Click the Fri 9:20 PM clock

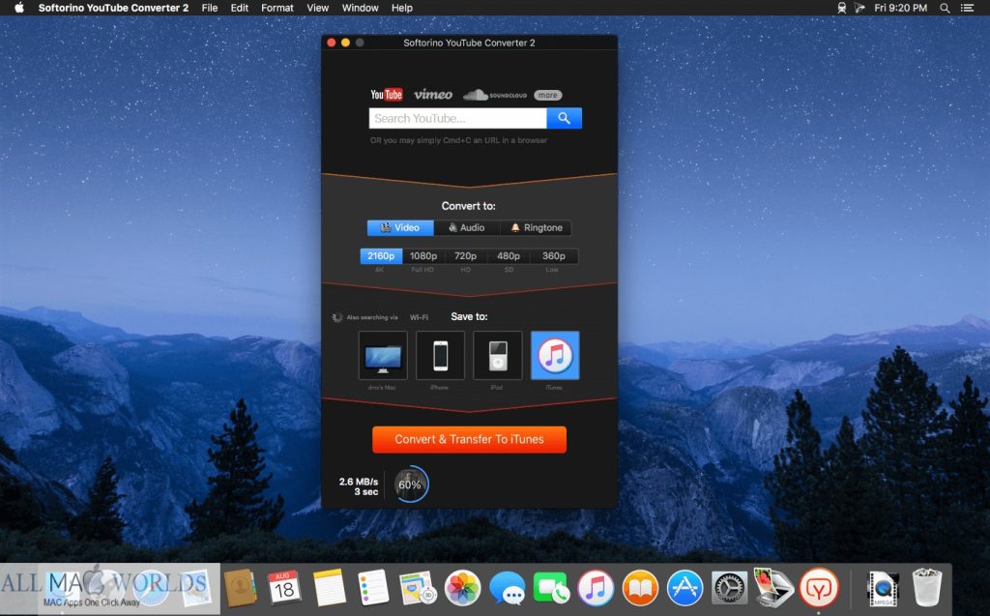click(900, 8)
